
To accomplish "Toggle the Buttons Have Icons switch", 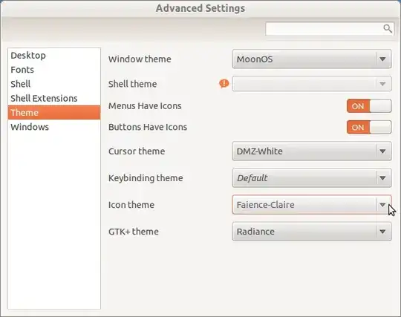I will click(369, 127).
